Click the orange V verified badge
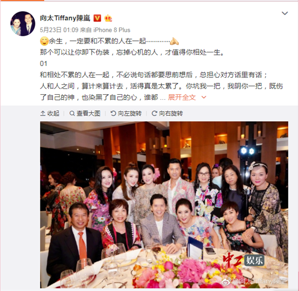 click(x=97, y=18)
